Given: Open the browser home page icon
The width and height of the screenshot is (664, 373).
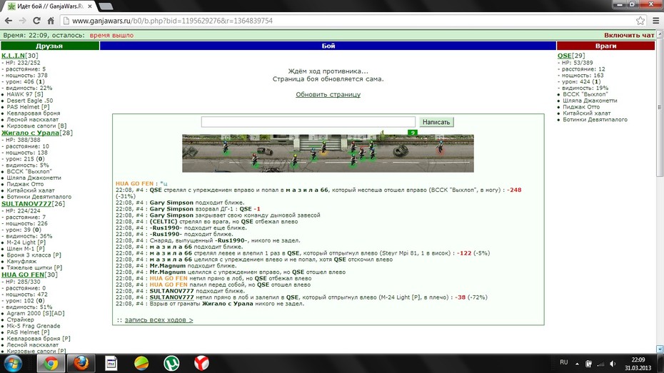Looking at the screenshot, I should coord(51,21).
